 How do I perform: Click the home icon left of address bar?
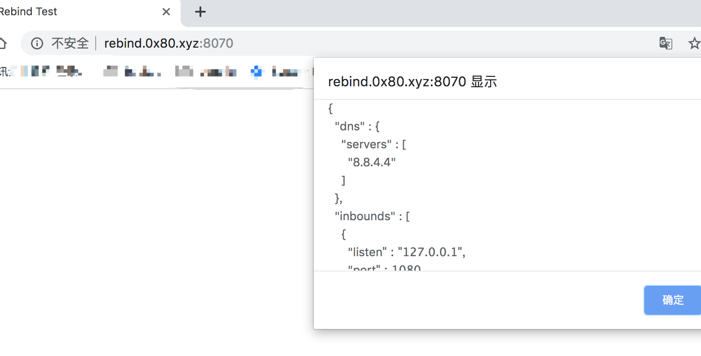[2, 43]
